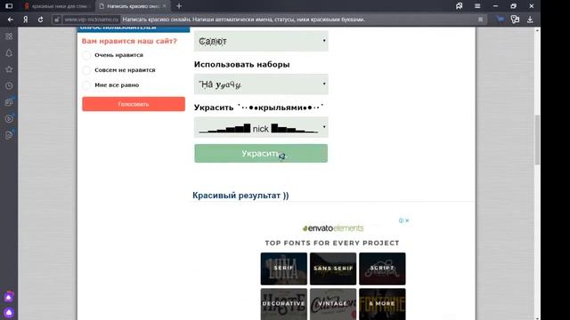Go back with the browser back arrow
570x320 pixels.
tap(10, 20)
